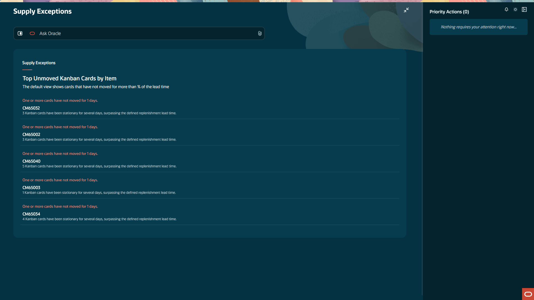Collapse the Priority Actions side panel icon
Image resolution: width=534 pixels, height=300 pixels.
(524, 9)
